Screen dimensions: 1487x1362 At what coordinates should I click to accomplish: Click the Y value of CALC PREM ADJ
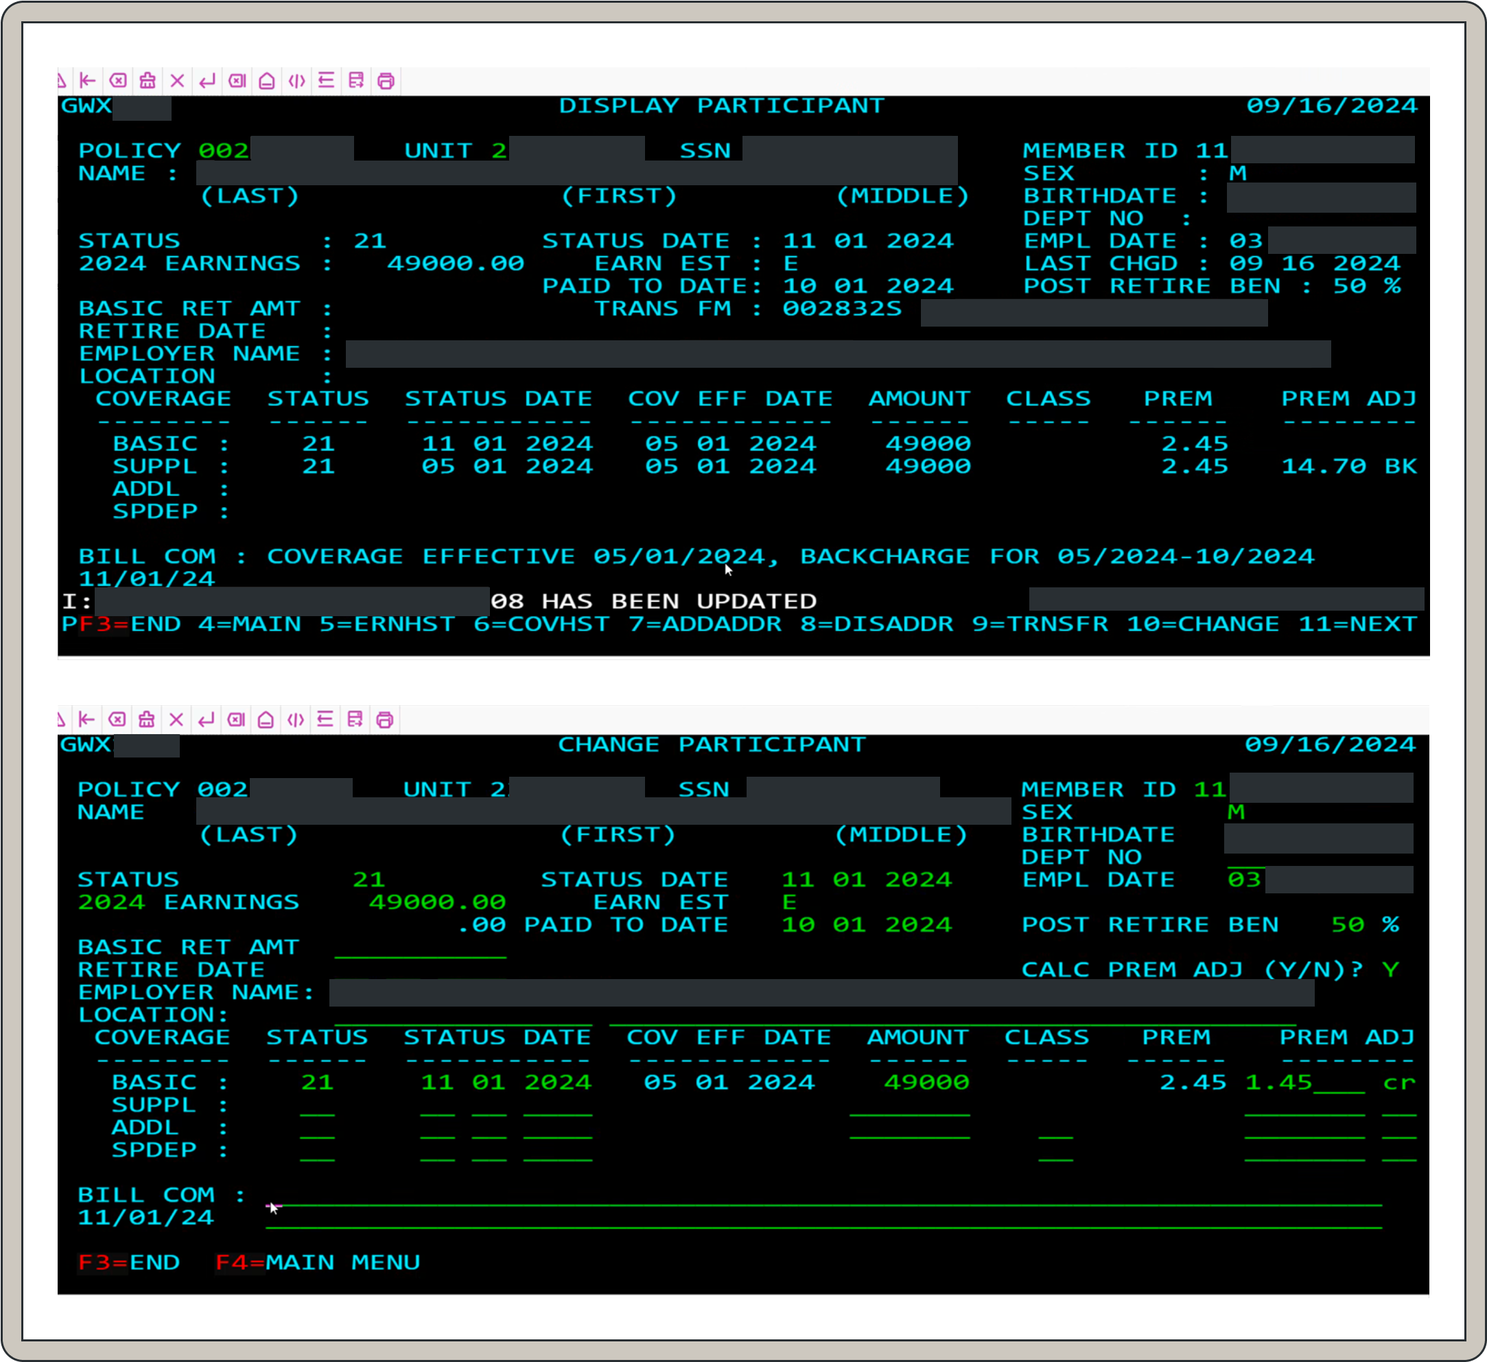coord(1390,970)
